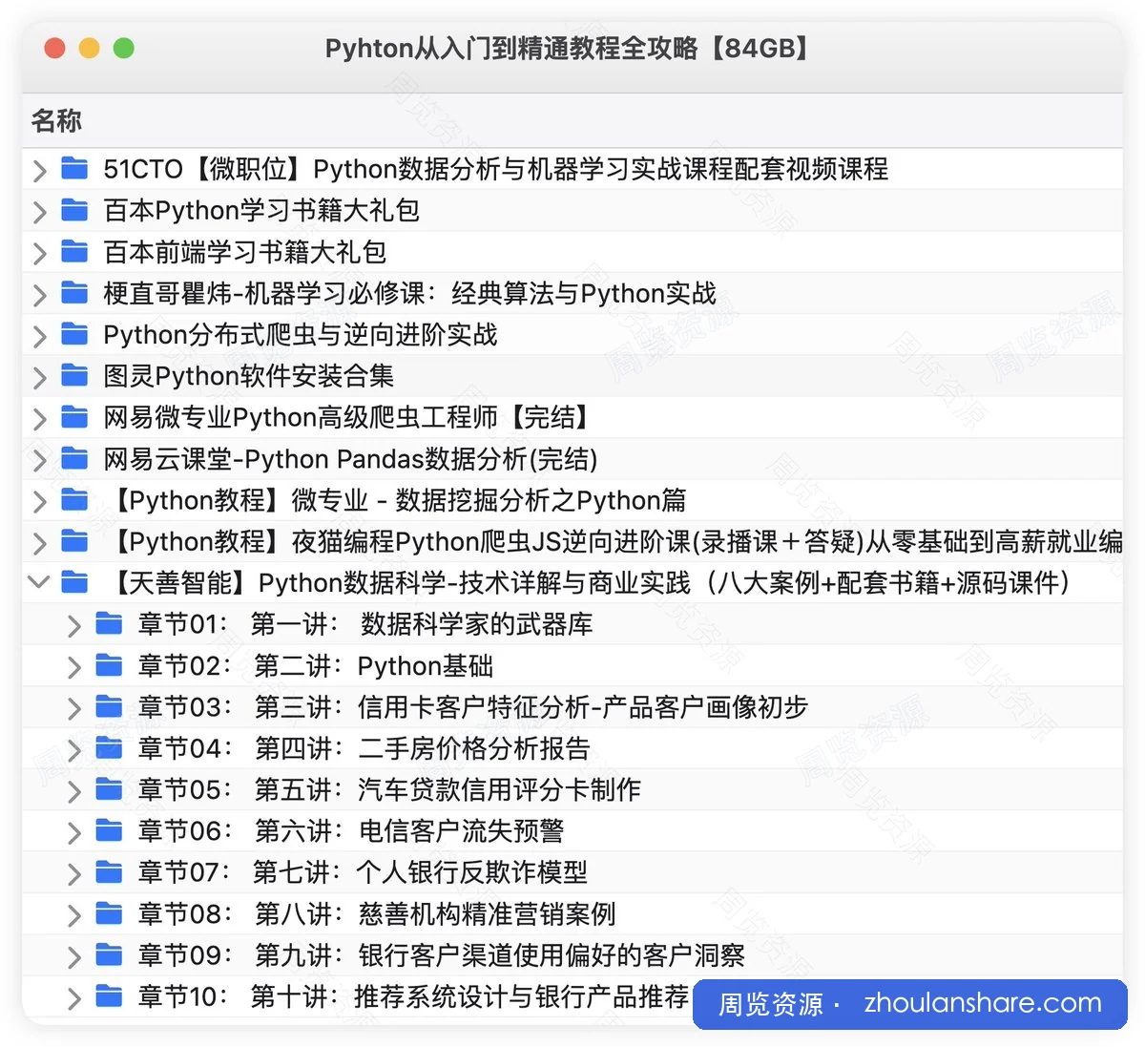Click folder icon of 章节01 数据科学家的武器库
Viewport: 1145px width, 1047px height.
pos(110,624)
